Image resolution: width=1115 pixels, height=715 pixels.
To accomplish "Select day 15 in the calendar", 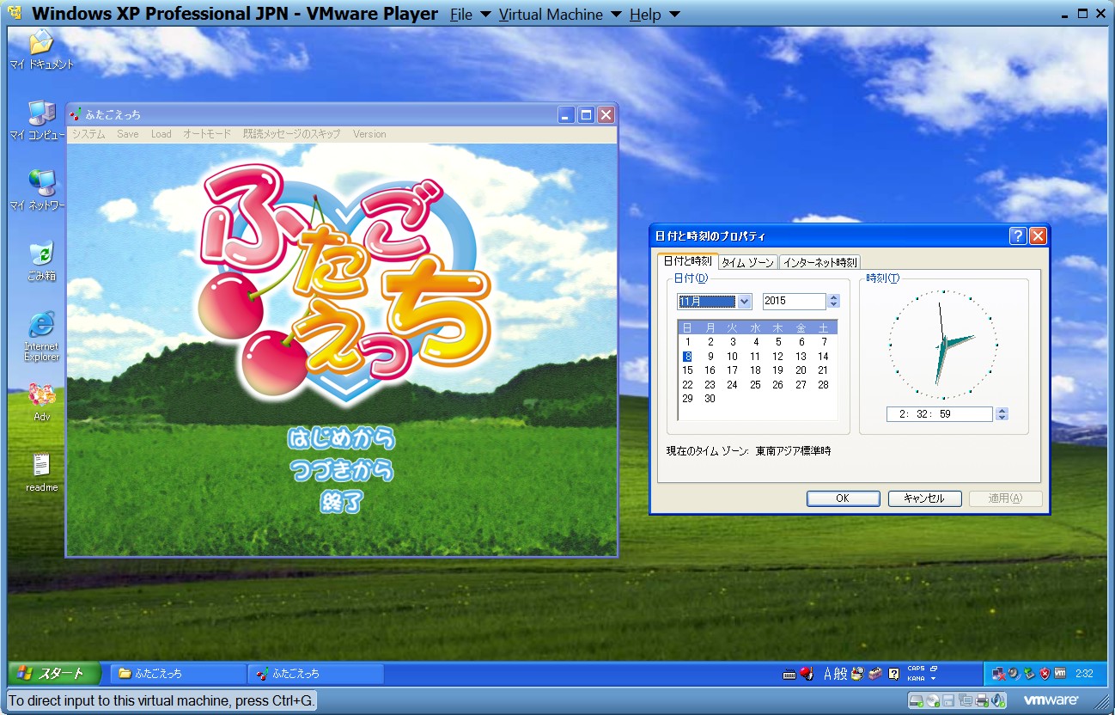I will point(687,370).
